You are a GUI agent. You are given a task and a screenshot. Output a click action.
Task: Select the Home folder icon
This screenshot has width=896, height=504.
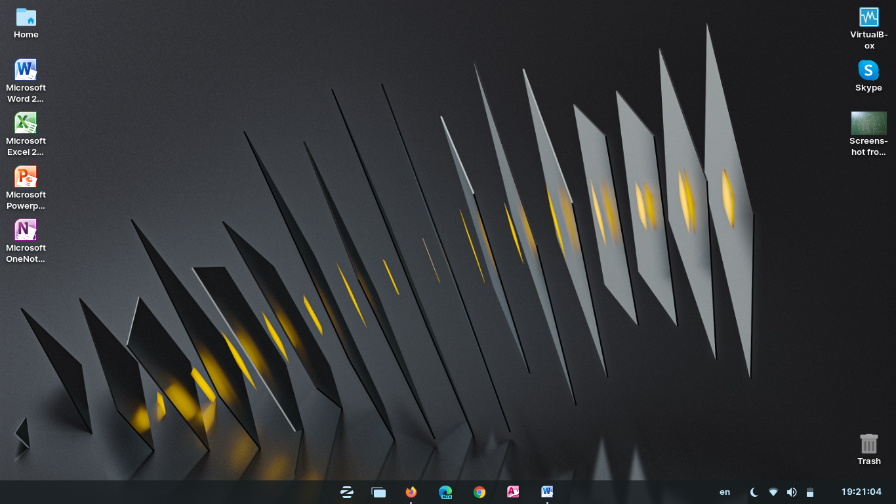tap(26, 17)
